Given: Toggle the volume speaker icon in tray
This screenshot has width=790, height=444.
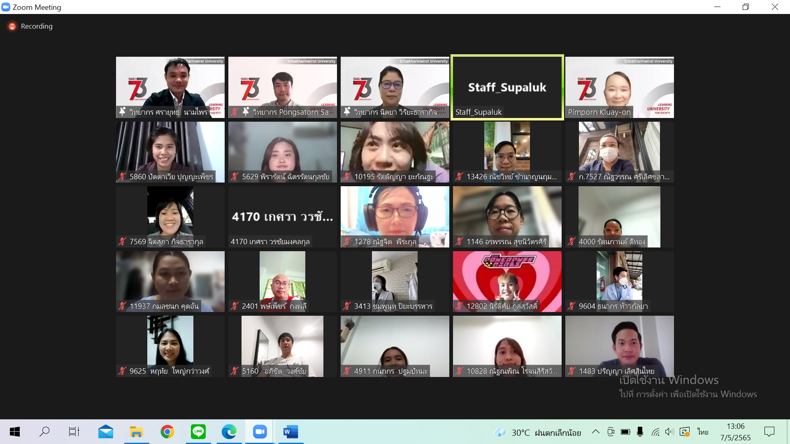Looking at the screenshot, I should (x=669, y=432).
